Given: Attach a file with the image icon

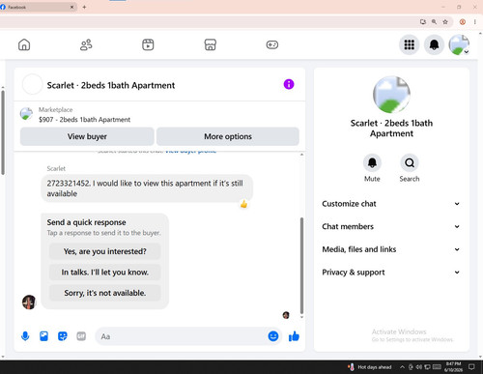Looking at the screenshot, I should [x=43, y=336].
